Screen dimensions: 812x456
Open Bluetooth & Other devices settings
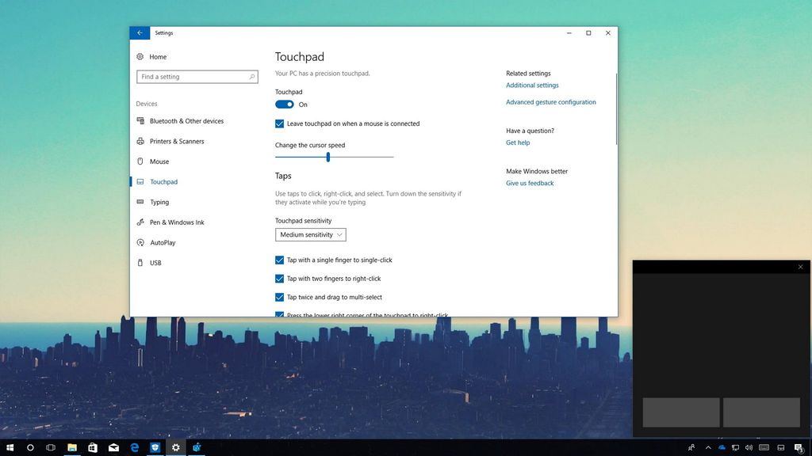[140, 121]
